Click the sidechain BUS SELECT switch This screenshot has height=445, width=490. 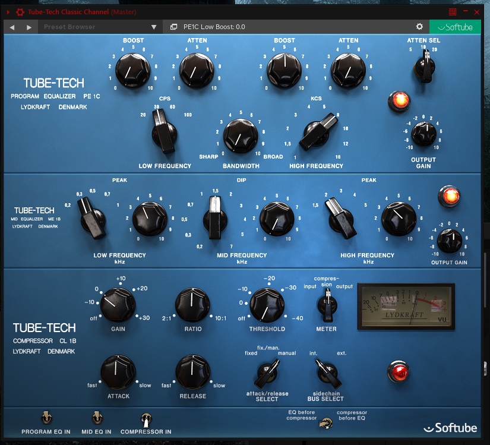328,374
